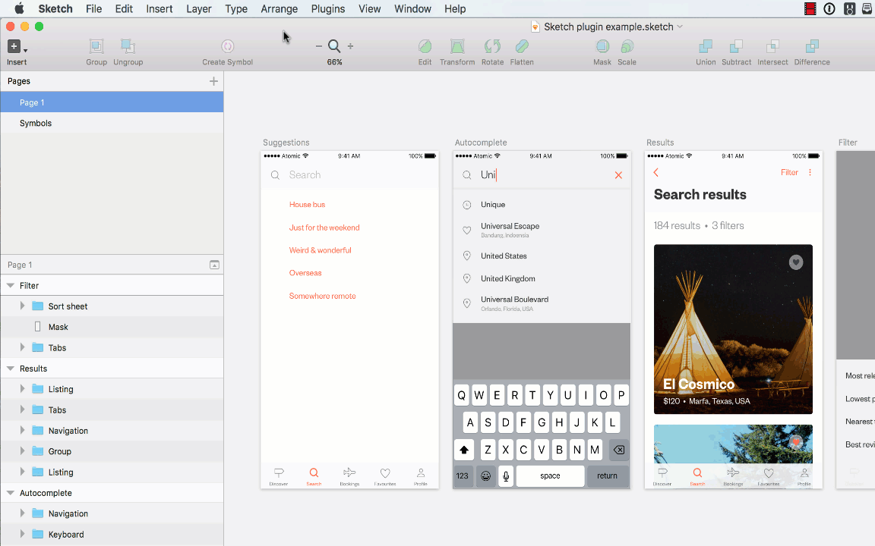Click the Favourites heart tab in Suggestions
The height and width of the screenshot is (546, 875).
click(x=385, y=476)
